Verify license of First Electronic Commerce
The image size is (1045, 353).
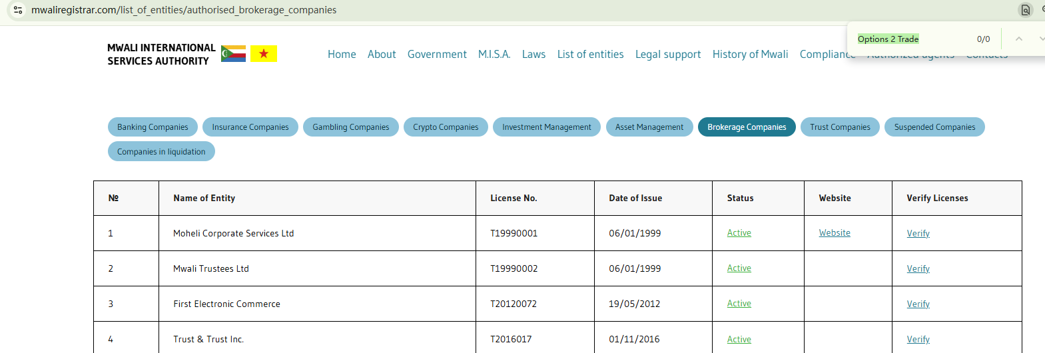pos(918,304)
